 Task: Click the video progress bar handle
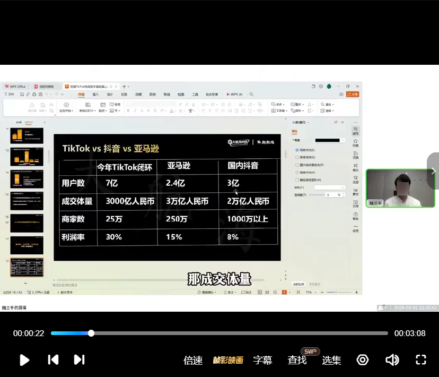(91, 333)
